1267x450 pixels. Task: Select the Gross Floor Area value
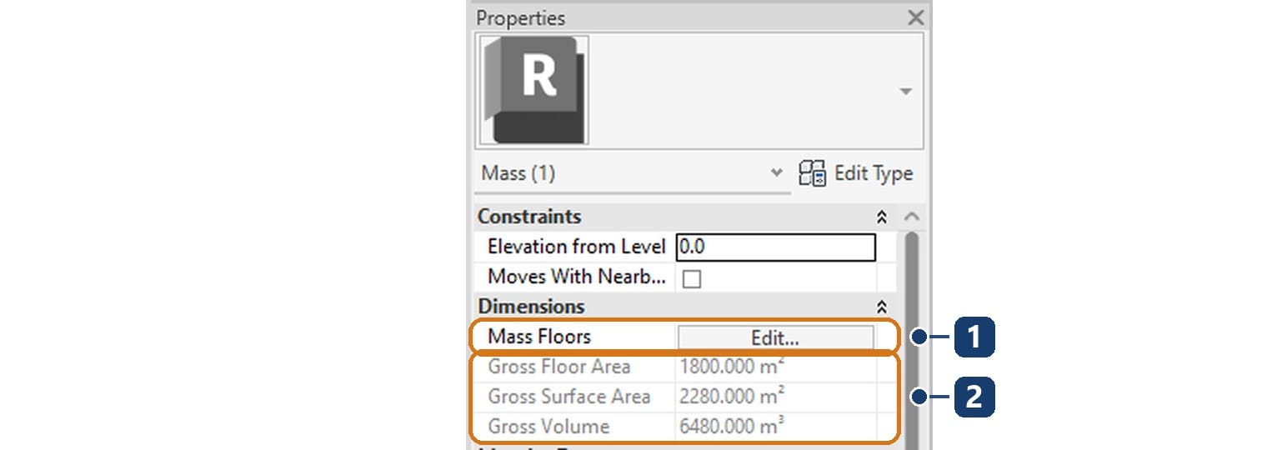733,367
